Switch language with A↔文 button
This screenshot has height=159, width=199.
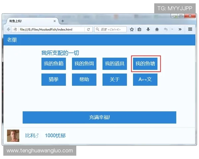point(145,79)
